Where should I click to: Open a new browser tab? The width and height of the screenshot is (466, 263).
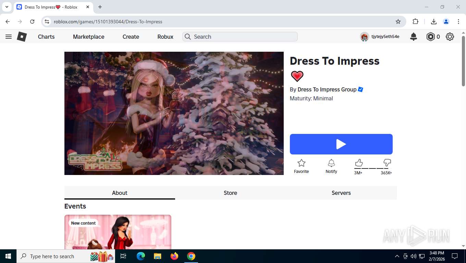coord(100,7)
